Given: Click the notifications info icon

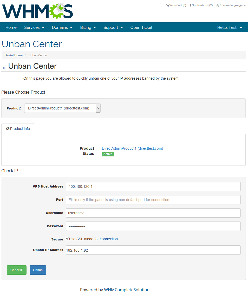Looking at the screenshot, I should pyautogui.click(x=191, y=5).
